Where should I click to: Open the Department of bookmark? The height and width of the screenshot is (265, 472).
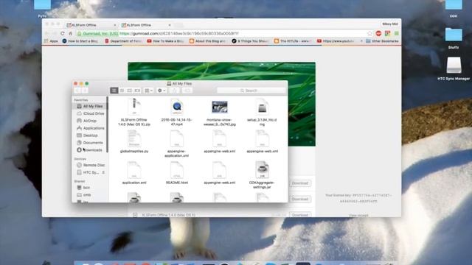(x=123, y=41)
